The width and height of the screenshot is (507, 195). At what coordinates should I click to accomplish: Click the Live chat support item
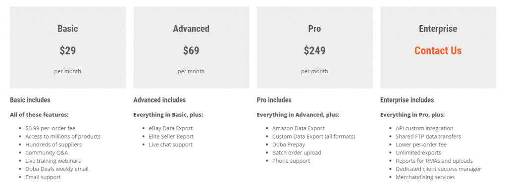(171, 145)
